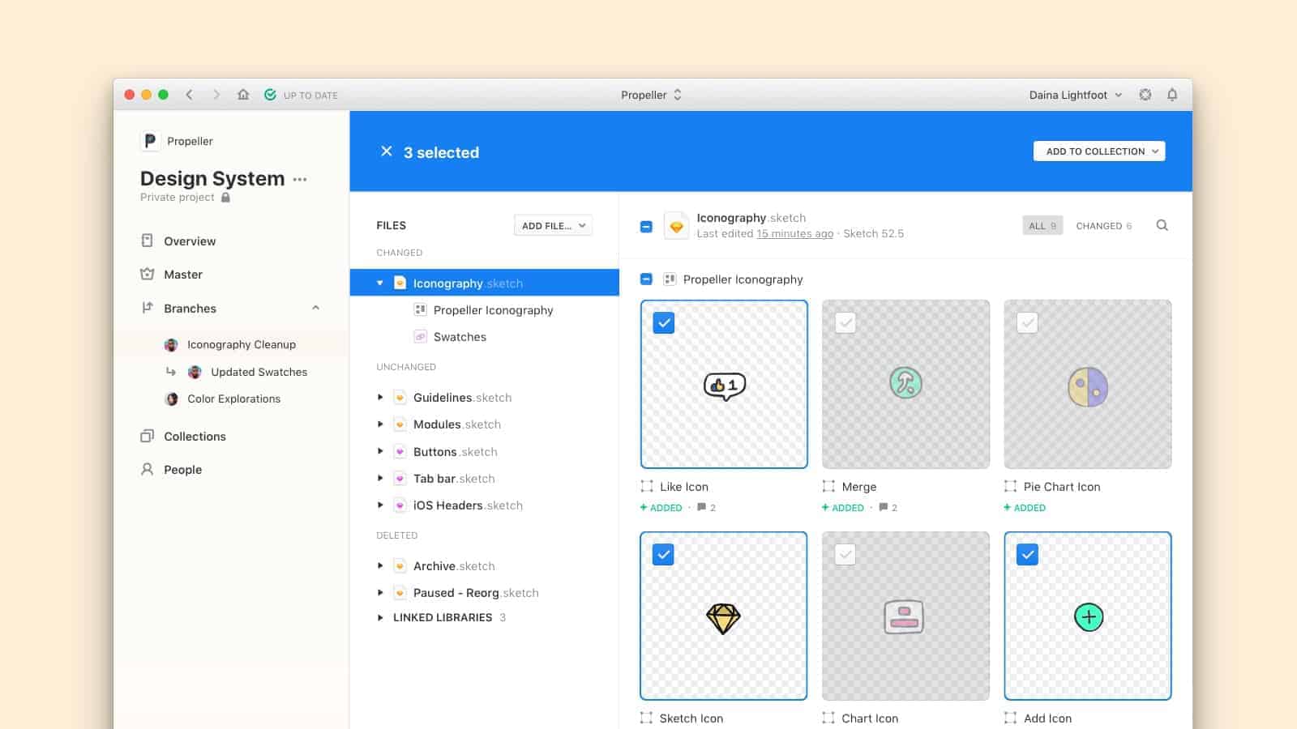The image size is (1297, 729).
Task: Uncheck the Add Icon artboard checkbox
Action: [x=1027, y=555]
